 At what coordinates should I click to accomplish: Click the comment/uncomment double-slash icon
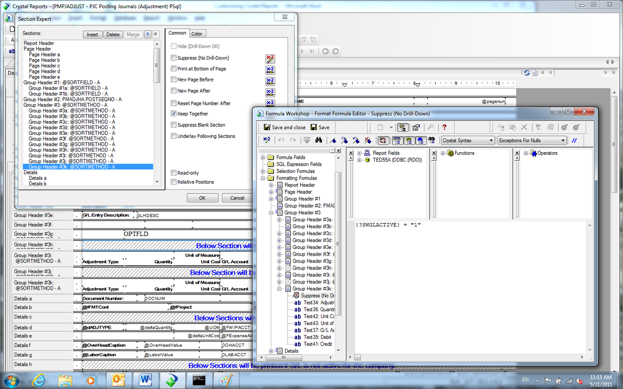point(574,140)
